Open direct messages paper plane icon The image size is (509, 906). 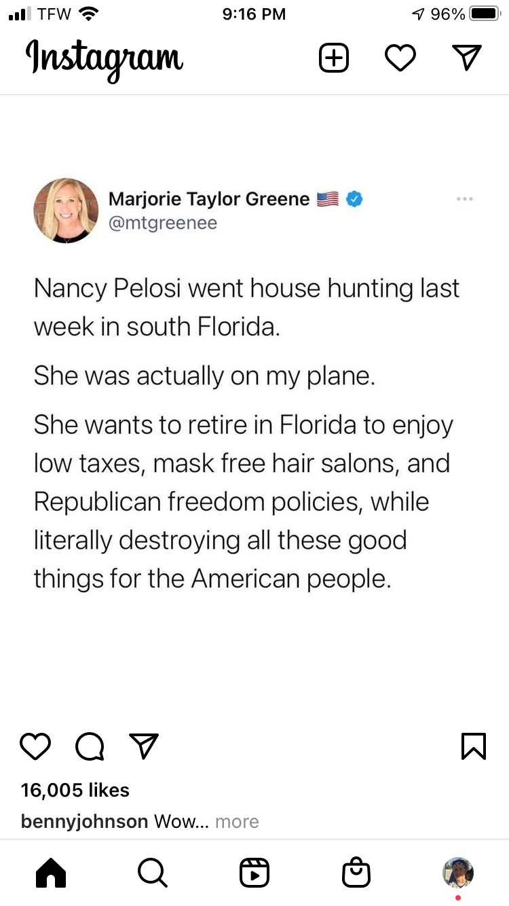467,58
